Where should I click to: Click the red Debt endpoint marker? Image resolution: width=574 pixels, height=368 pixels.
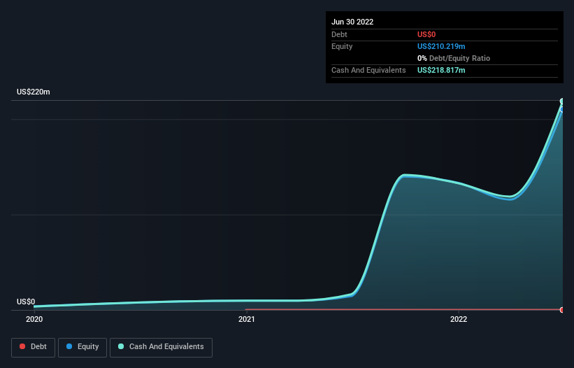click(x=562, y=310)
